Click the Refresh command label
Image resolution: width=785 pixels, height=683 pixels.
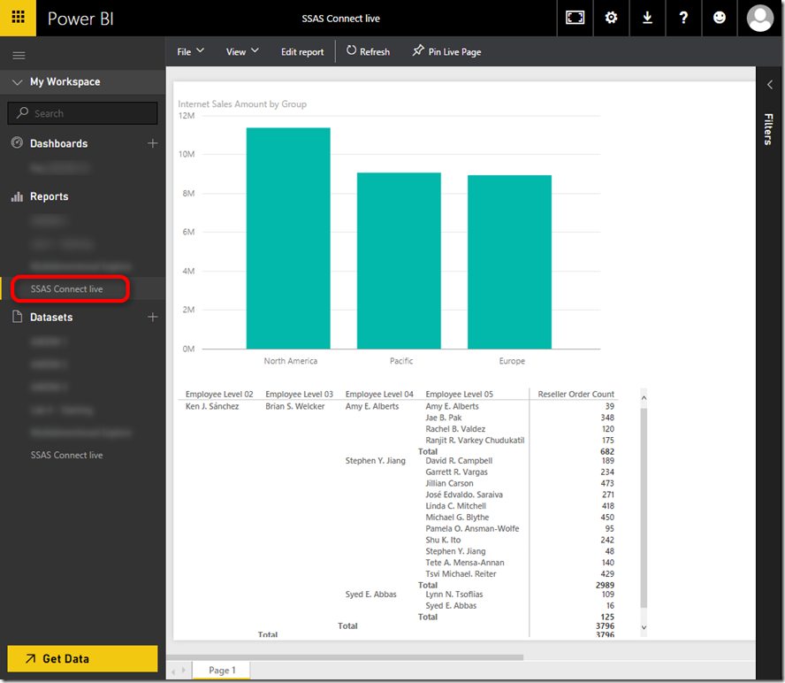click(x=375, y=52)
